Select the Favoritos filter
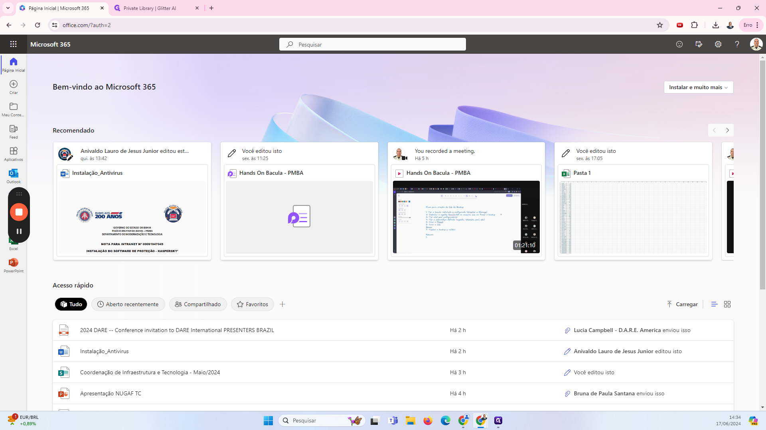 pos(253,304)
